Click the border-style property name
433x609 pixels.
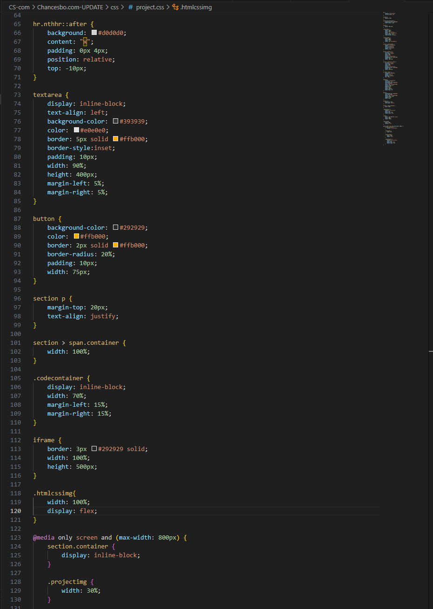tap(69, 148)
